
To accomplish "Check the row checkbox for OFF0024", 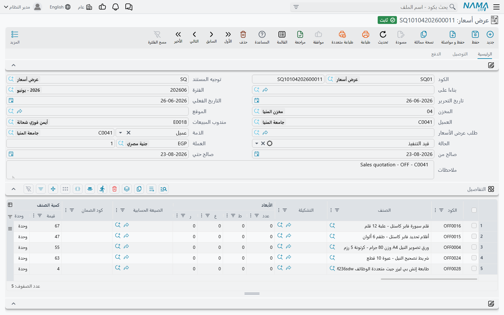I will 474,258.
